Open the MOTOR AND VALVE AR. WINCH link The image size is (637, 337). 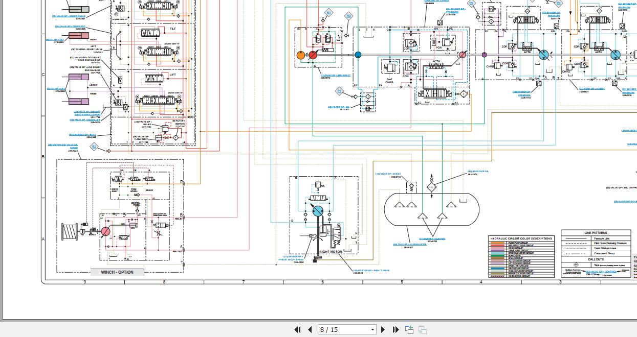tap(63, 146)
